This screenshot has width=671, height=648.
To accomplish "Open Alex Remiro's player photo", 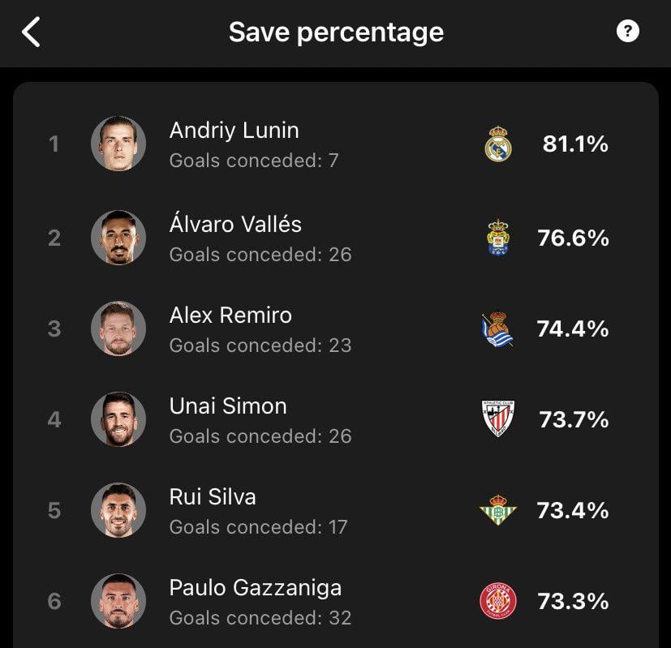I will point(118,328).
